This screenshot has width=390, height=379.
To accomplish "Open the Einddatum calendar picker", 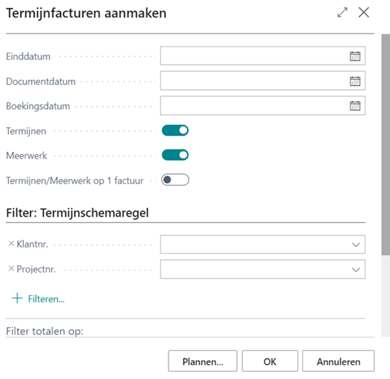I will click(x=355, y=56).
